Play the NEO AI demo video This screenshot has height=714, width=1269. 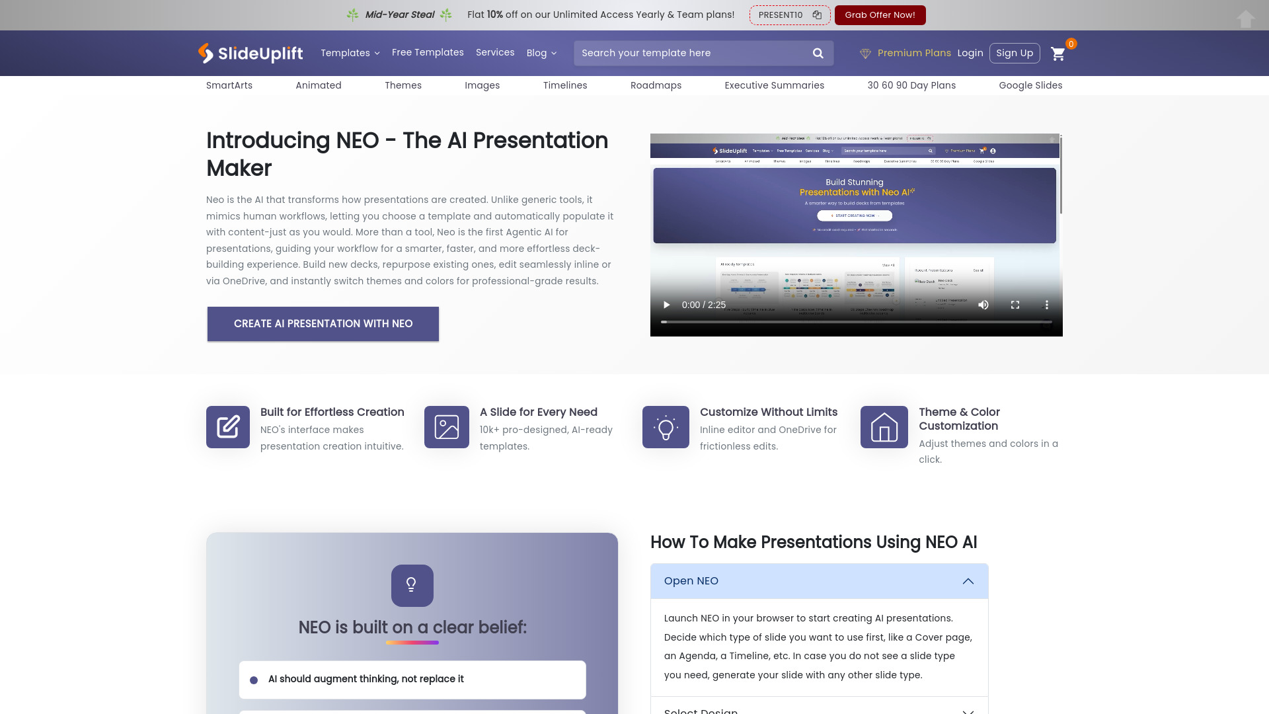[x=666, y=305]
